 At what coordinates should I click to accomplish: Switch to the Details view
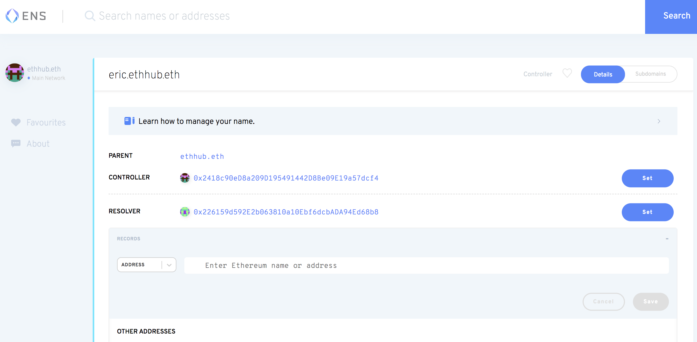pyautogui.click(x=602, y=74)
